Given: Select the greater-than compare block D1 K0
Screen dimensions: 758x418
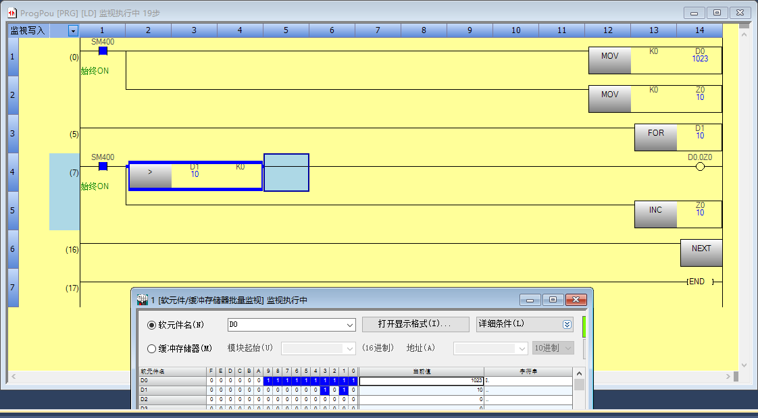Looking at the screenshot, I should coord(195,176).
